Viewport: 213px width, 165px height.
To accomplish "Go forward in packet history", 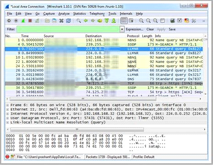I will click(93, 21).
